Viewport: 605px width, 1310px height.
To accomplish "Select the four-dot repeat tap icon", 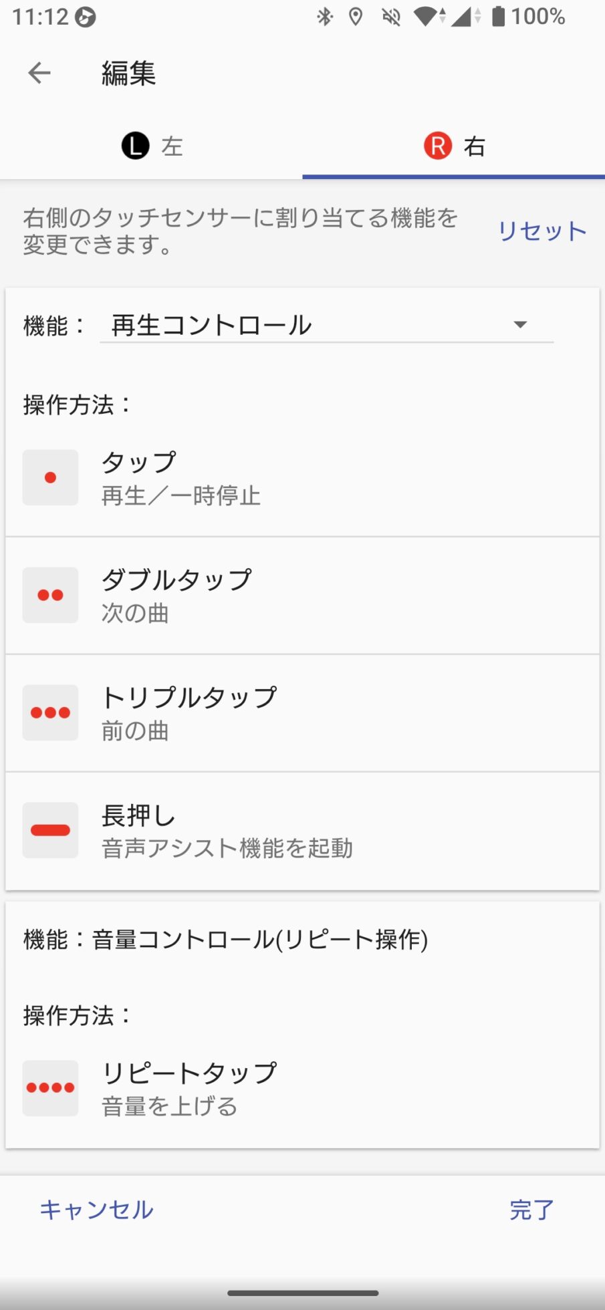I will [50, 1088].
